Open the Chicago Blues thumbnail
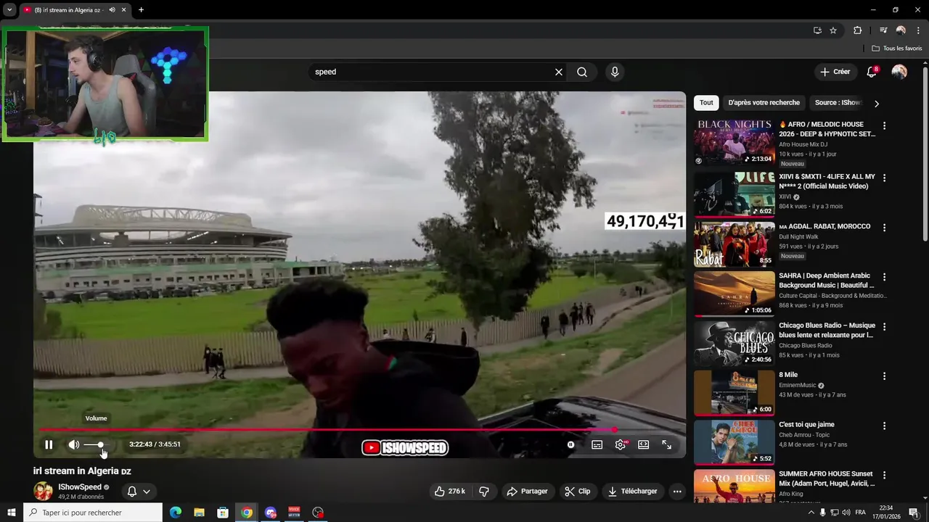This screenshot has width=929, height=522. pos(734,344)
